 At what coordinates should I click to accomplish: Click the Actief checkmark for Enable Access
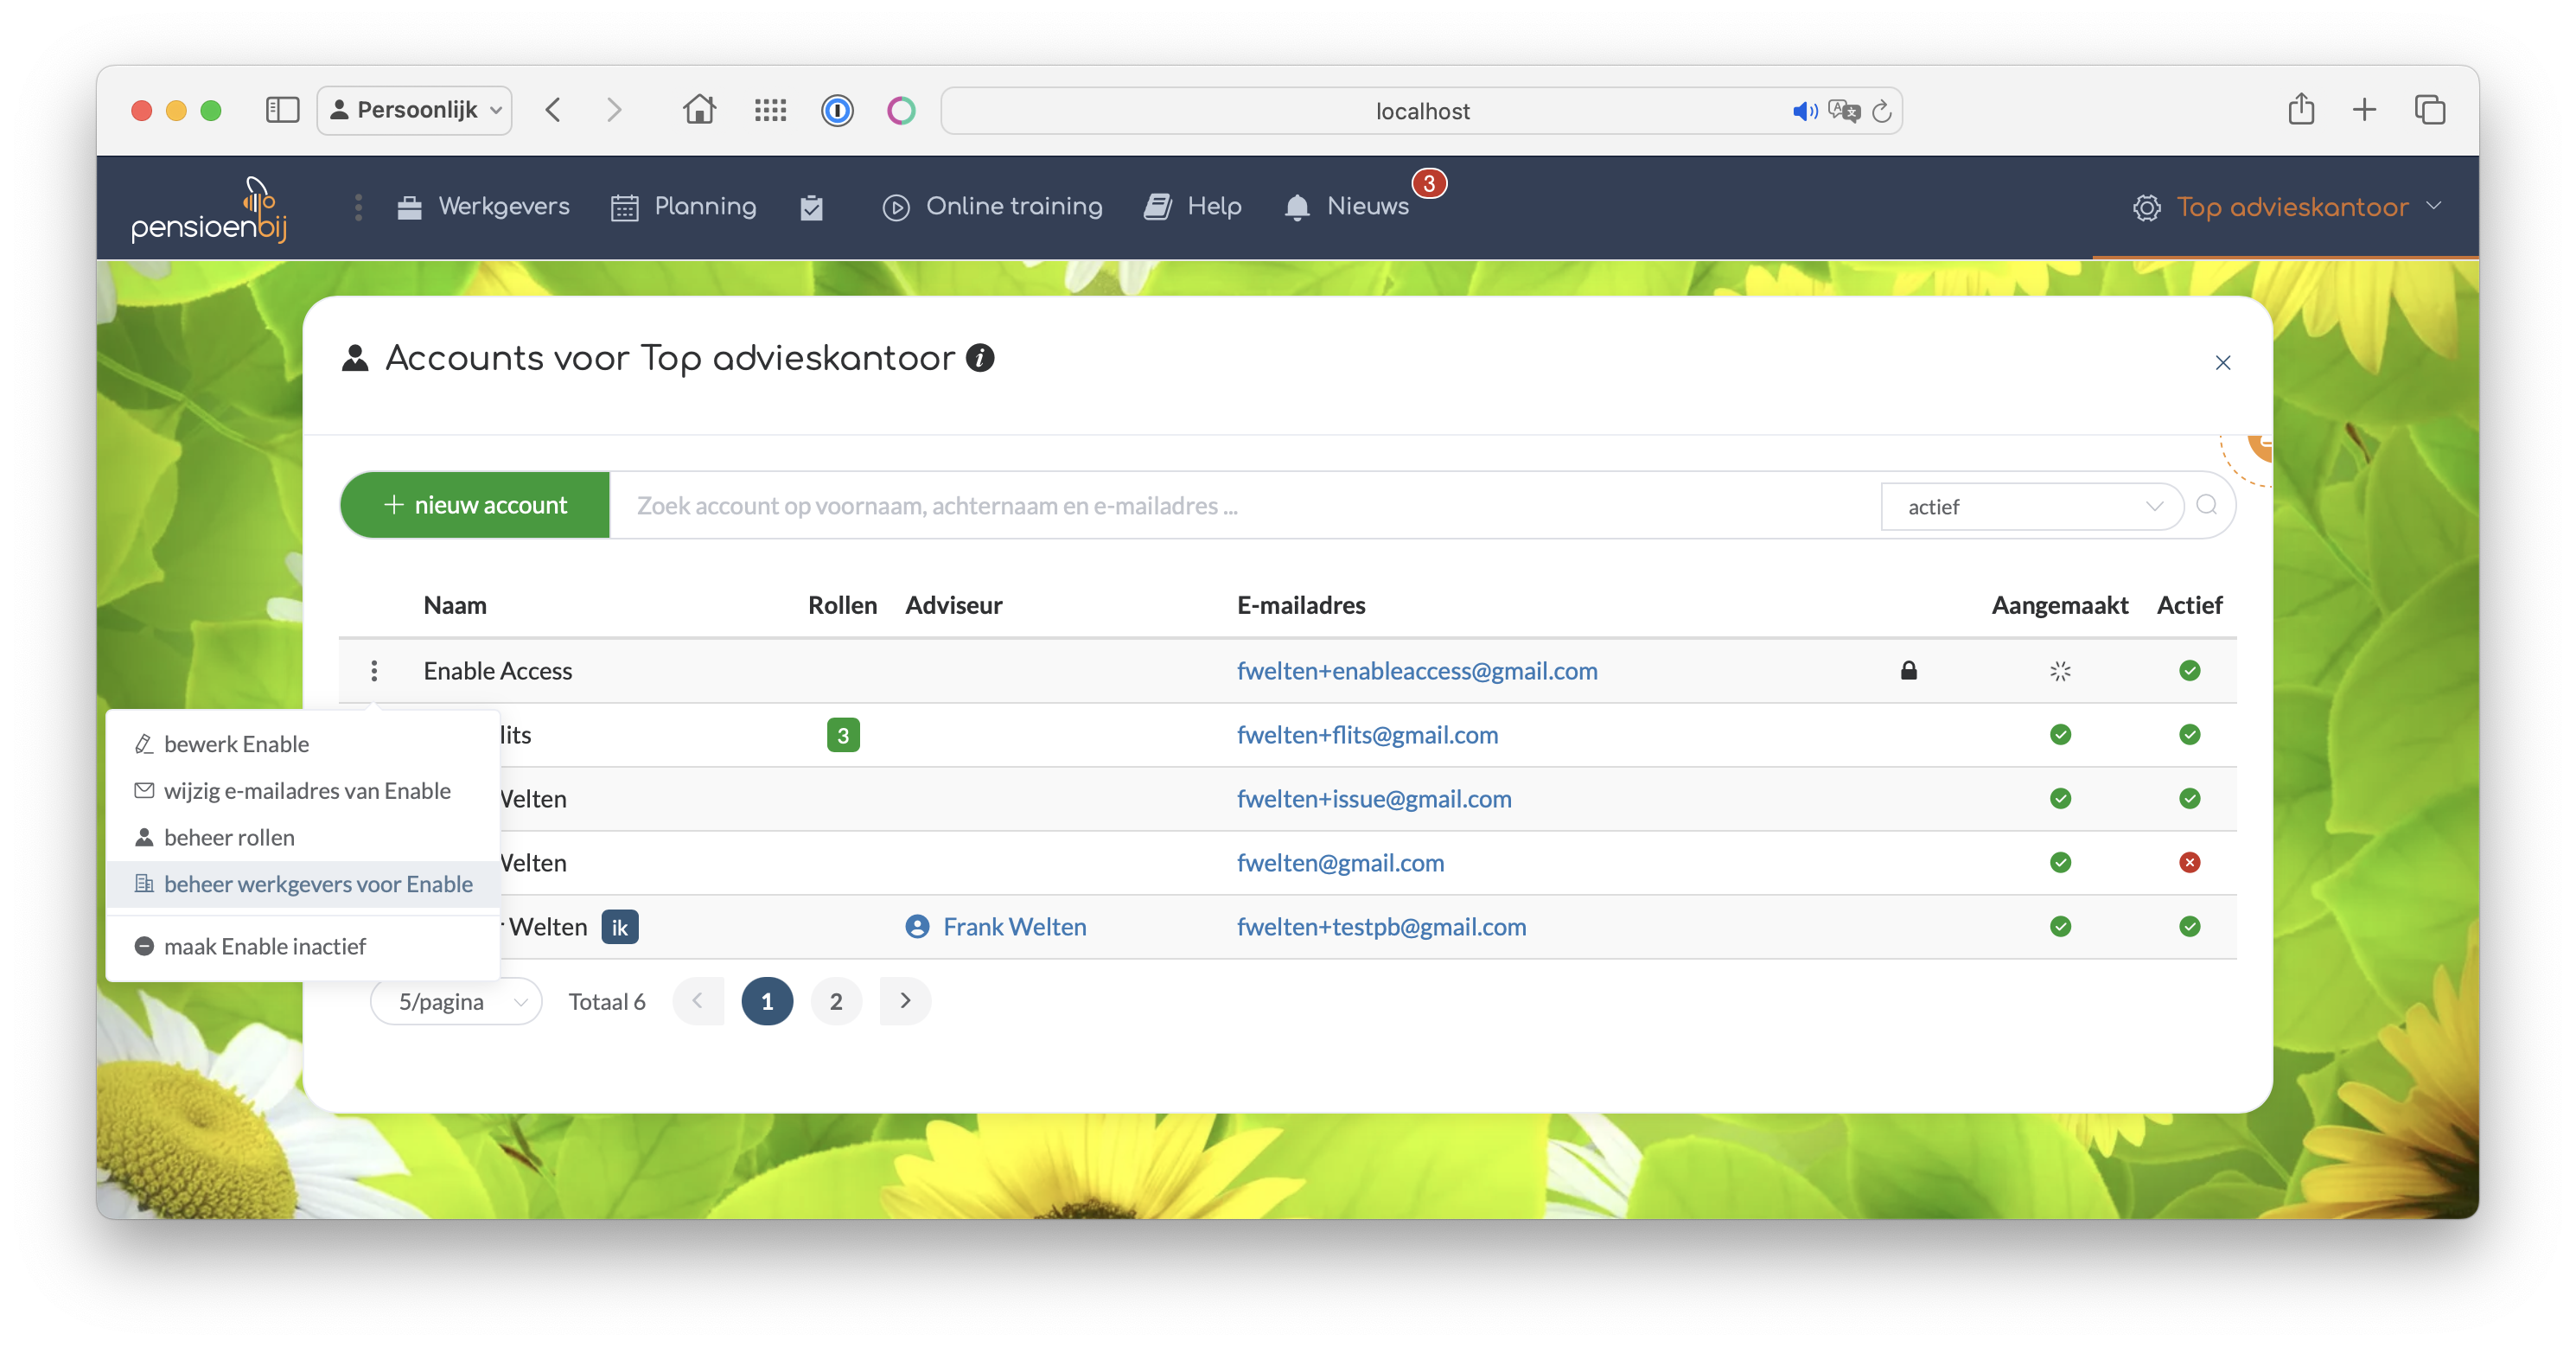2189,670
